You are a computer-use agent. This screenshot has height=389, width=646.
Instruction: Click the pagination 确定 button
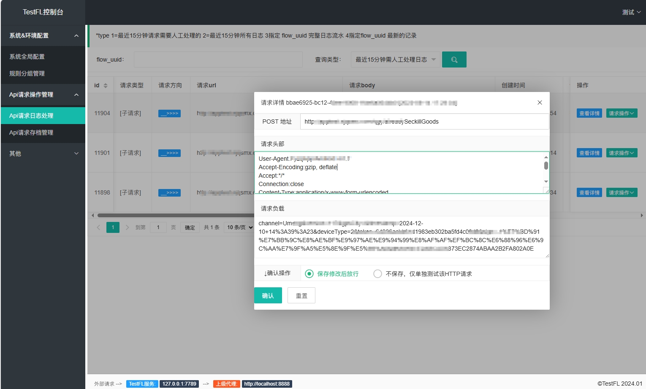[190, 227]
